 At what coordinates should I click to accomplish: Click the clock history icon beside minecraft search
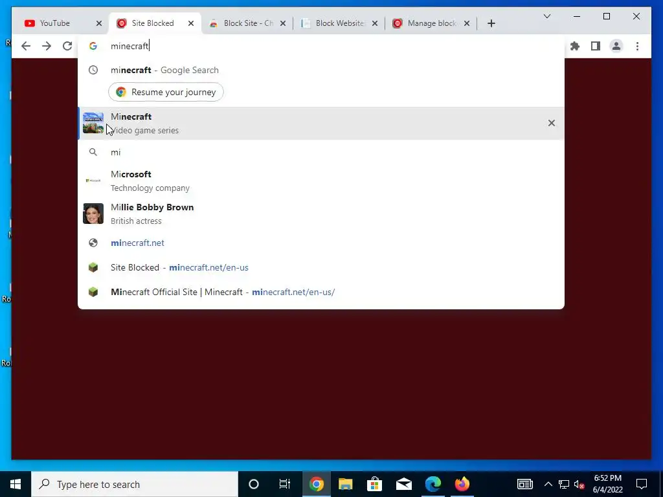point(93,70)
